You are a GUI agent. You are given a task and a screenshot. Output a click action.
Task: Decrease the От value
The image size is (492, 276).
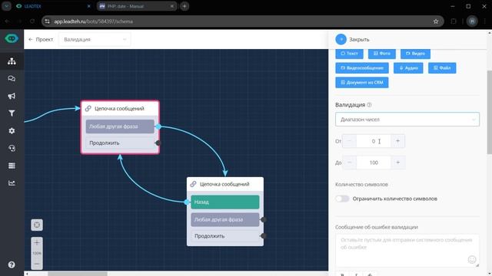349,141
